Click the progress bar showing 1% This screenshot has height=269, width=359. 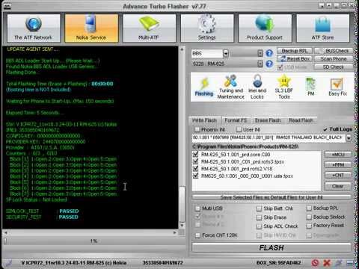click(93, 241)
